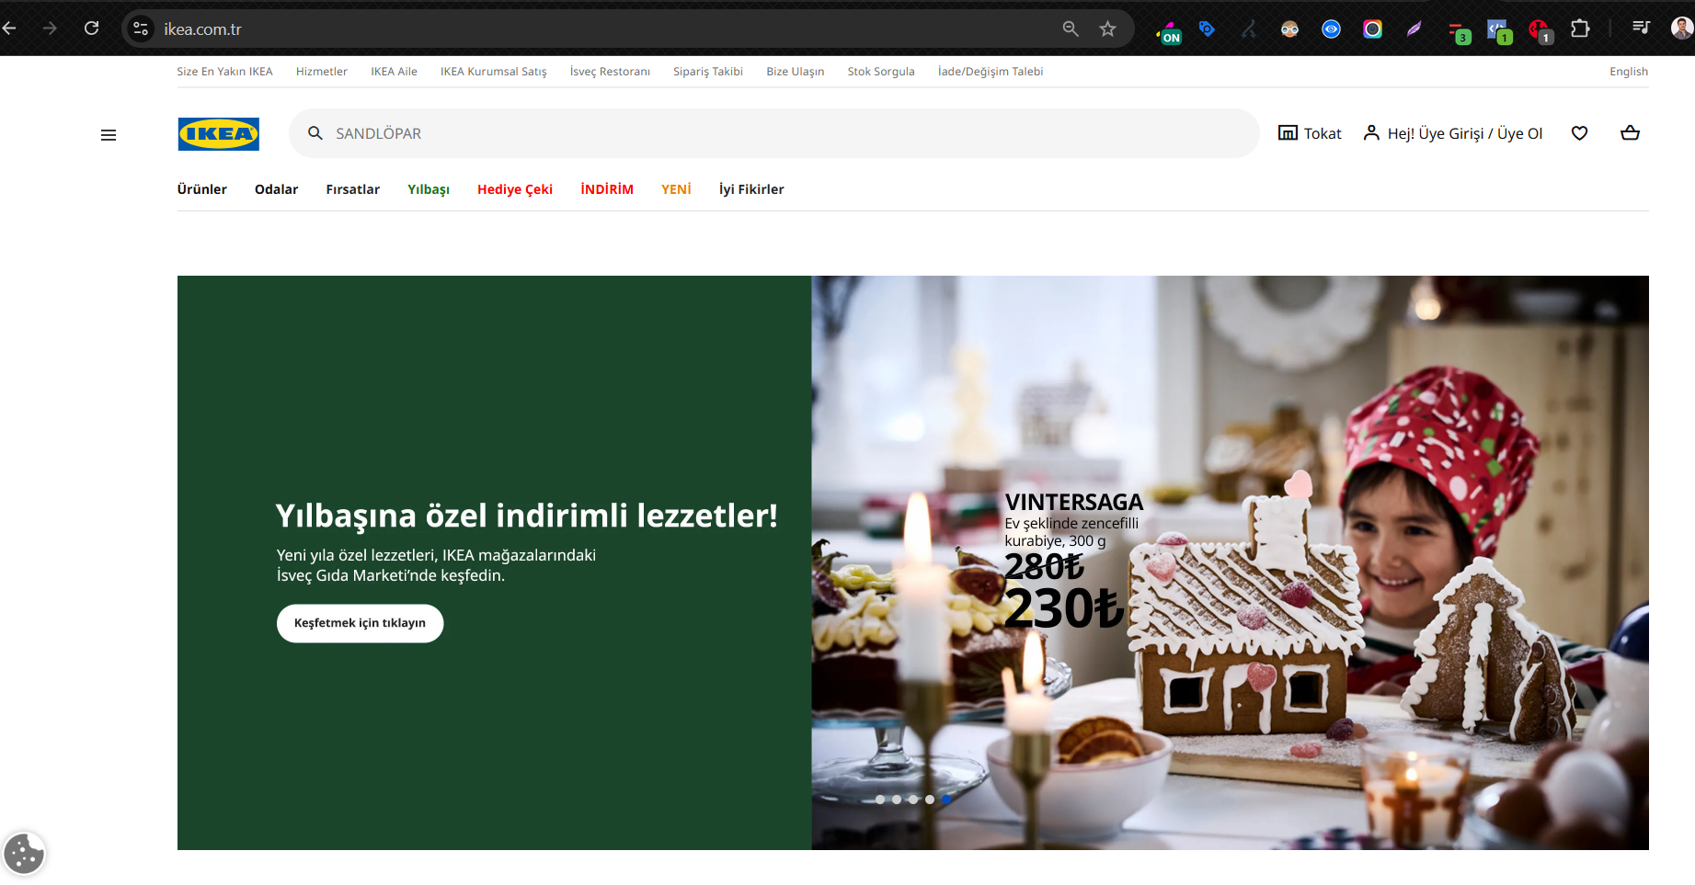
Task: Open the Hediye Çeki page
Action: pos(515,189)
